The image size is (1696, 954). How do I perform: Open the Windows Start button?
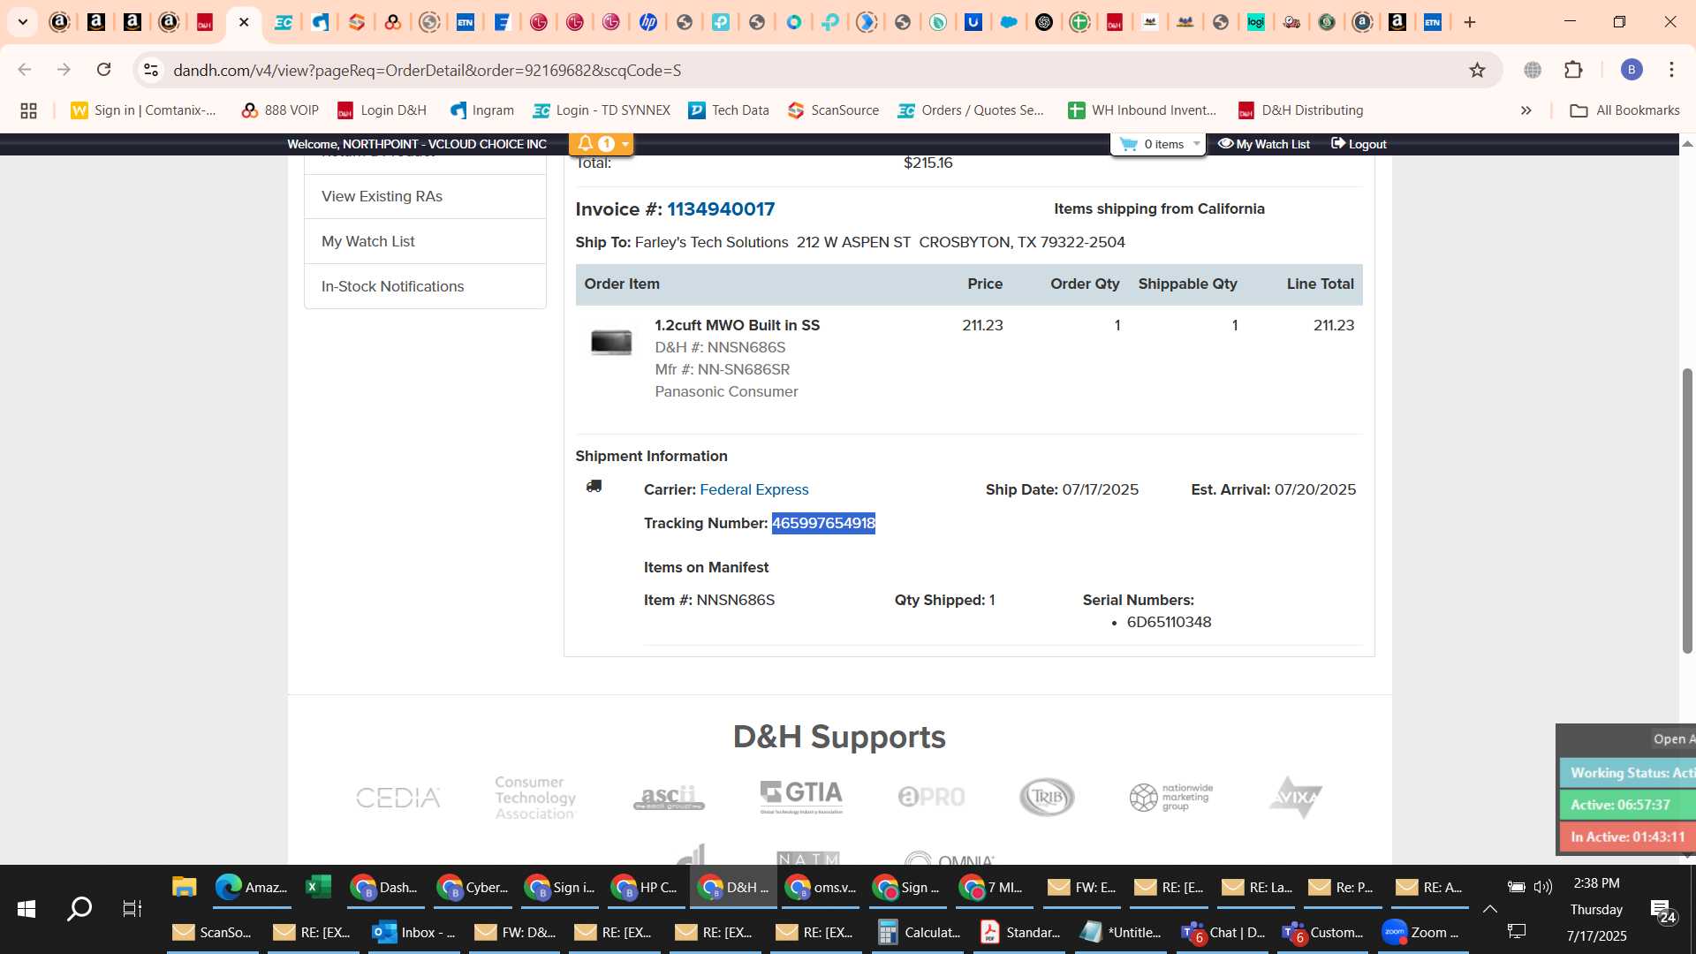point(26,908)
